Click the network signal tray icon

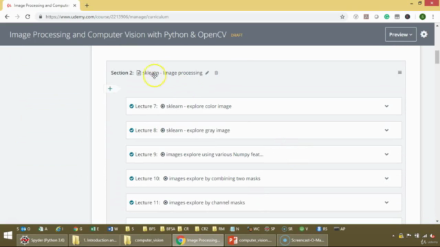425,236
